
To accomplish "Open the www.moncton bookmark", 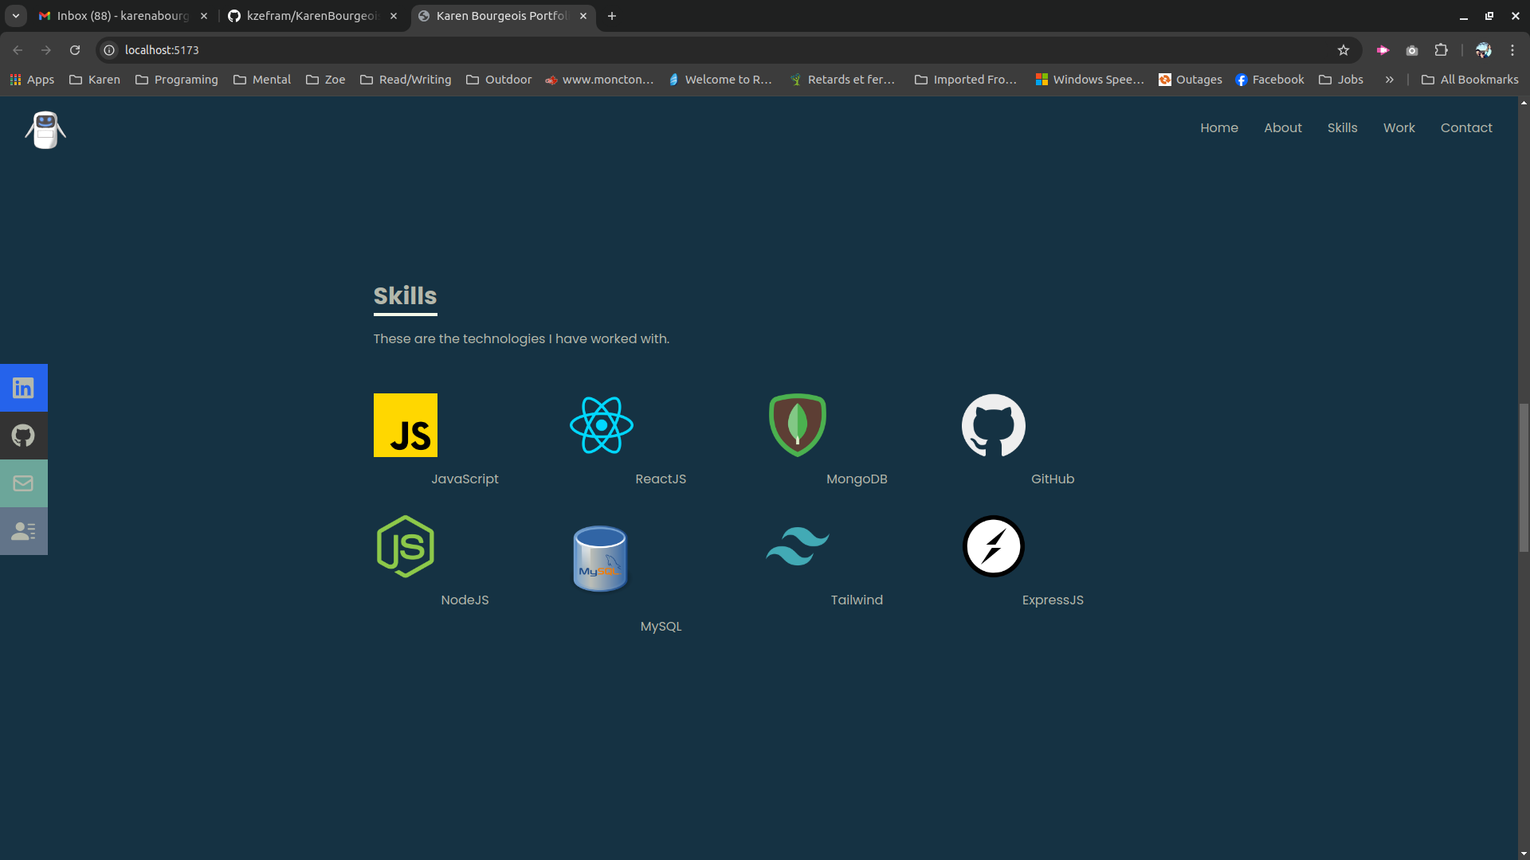I will coord(599,80).
